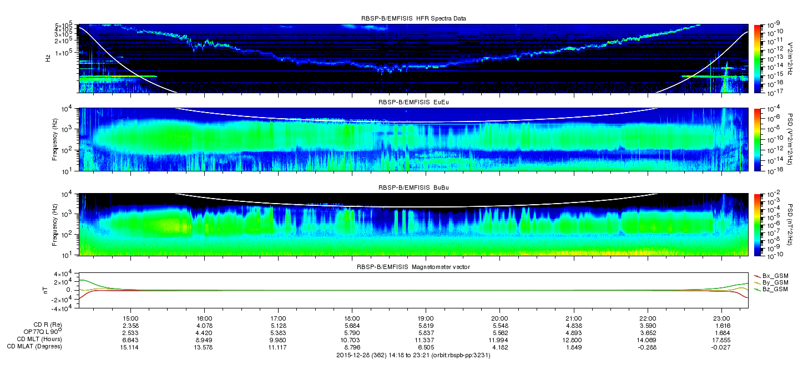The height and width of the screenshot is (365, 803).
Task: Click the nT axis label on magnetometer plot
Action: pos(55,290)
